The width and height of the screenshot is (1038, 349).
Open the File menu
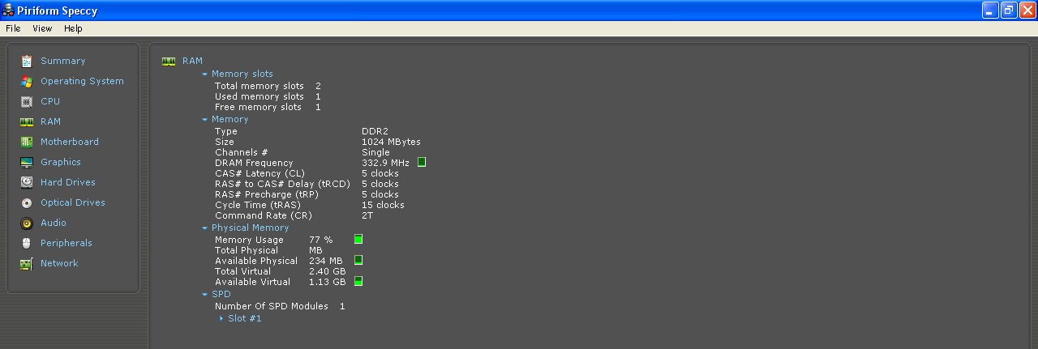tap(13, 28)
